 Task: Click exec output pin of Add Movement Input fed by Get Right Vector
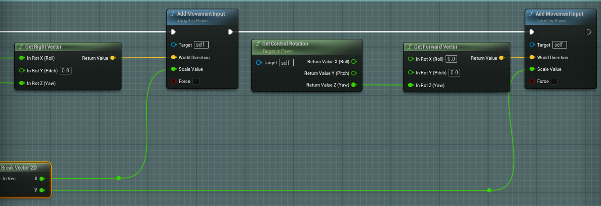pyautogui.click(x=230, y=32)
